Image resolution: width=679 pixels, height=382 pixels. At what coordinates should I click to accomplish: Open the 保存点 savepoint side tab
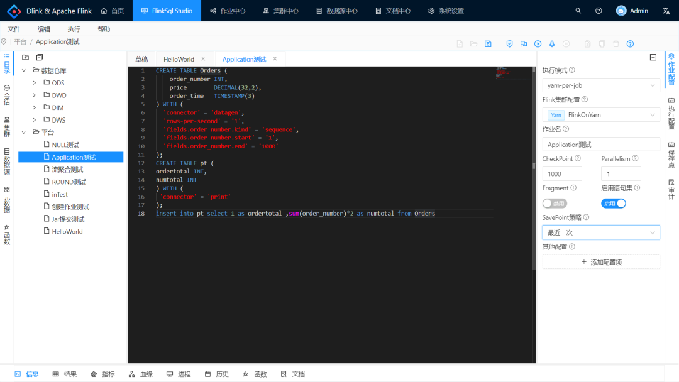[671, 155]
